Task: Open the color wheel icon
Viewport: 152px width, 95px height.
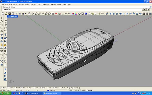Action: click(76, 14)
